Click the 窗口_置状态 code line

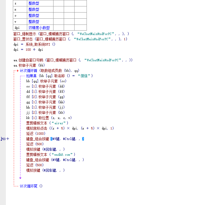point(70,39)
